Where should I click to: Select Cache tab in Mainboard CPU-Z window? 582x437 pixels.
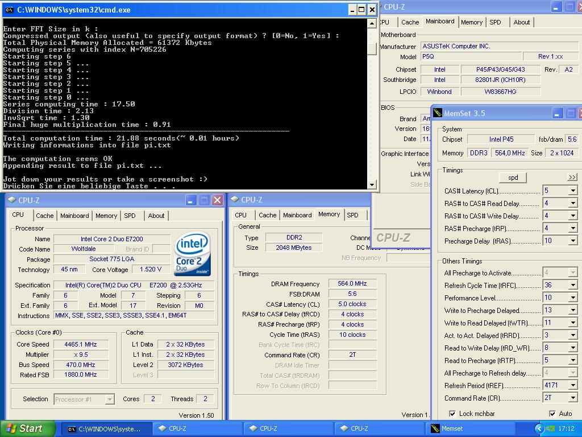pyautogui.click(x=410, y=22)
